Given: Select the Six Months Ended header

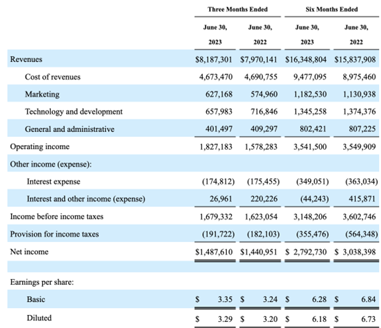Looking at the screenshot, I should click(x=331, y=9).
